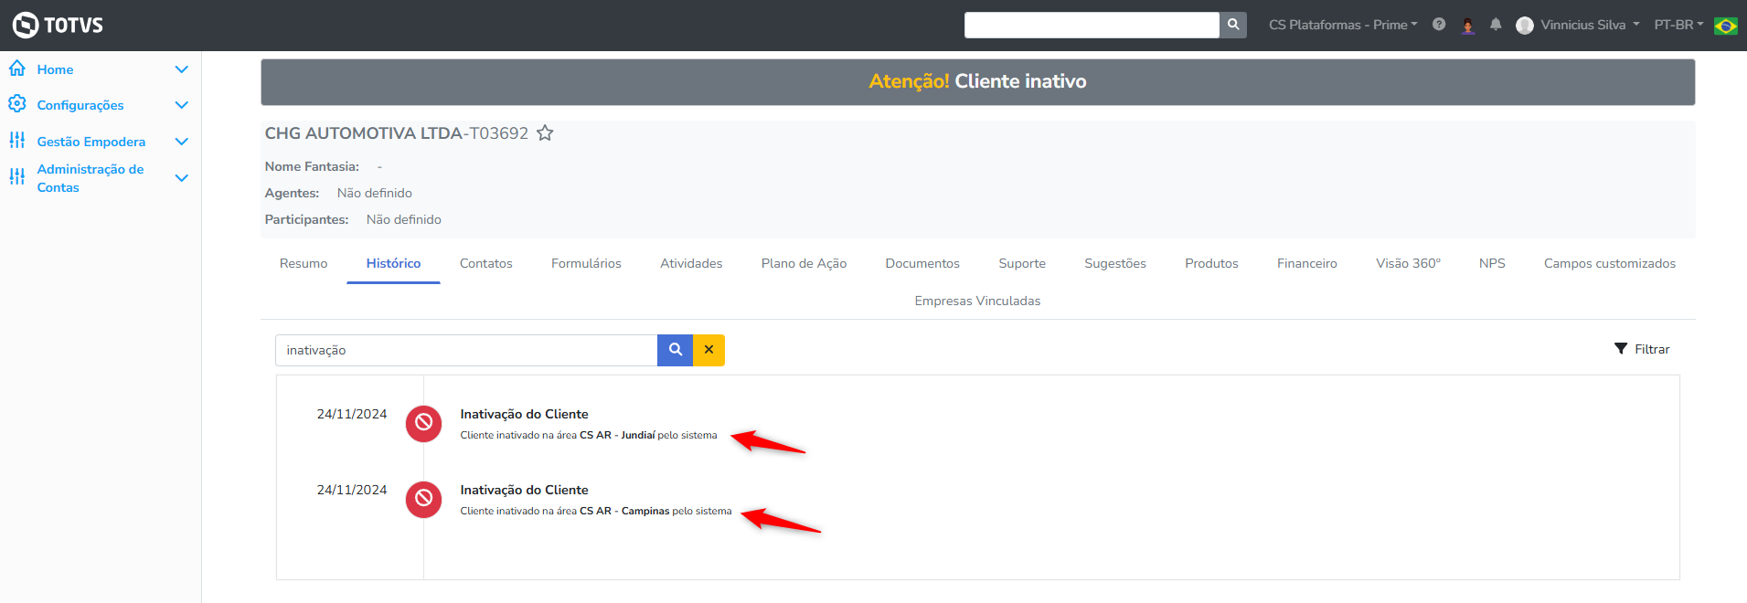Click the Brazil flag icon
The image size is (1747, 603).
(x=1726, y=26)
